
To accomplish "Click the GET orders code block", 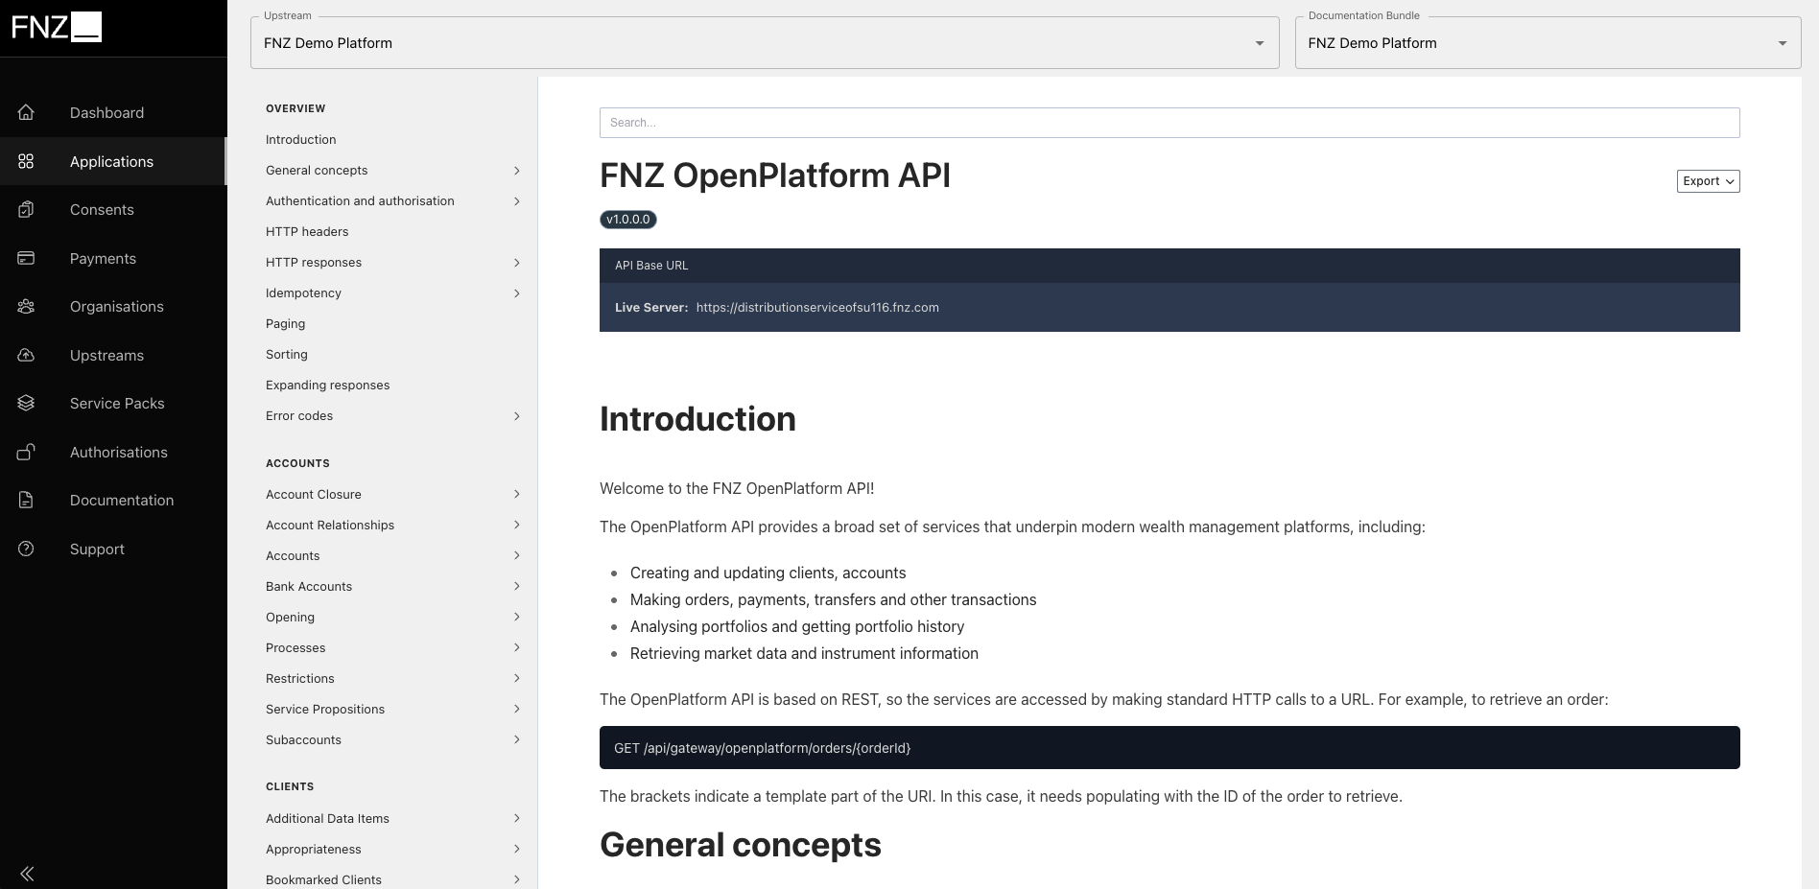I will coord(1169,747).
